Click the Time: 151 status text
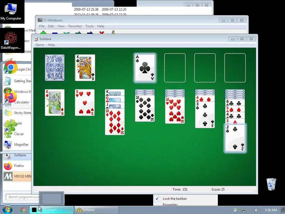 coord(180,189)
